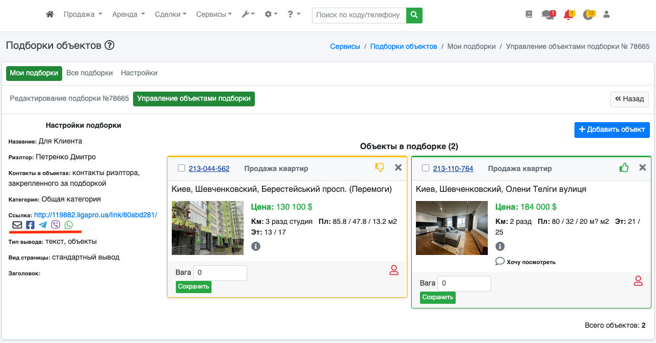
Task: Click the Вага input of the first listing
Action: click(x=220, y=273)
